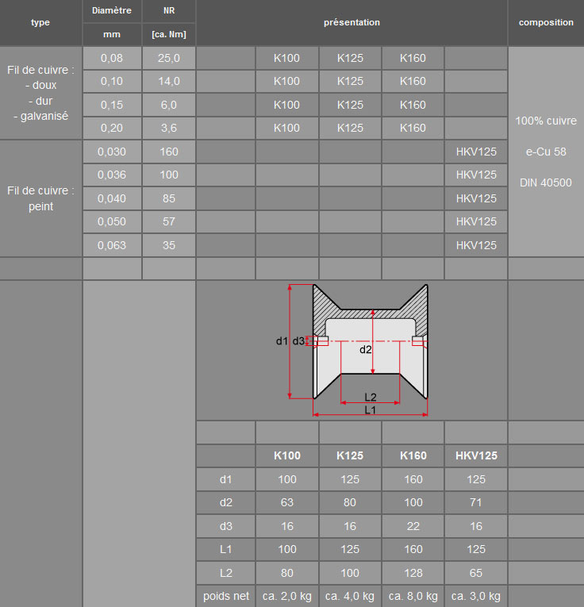The width and height of the screenshot is (584, 607).
Task: Select L2 value 128 for K160
Action: pos(413,573)
